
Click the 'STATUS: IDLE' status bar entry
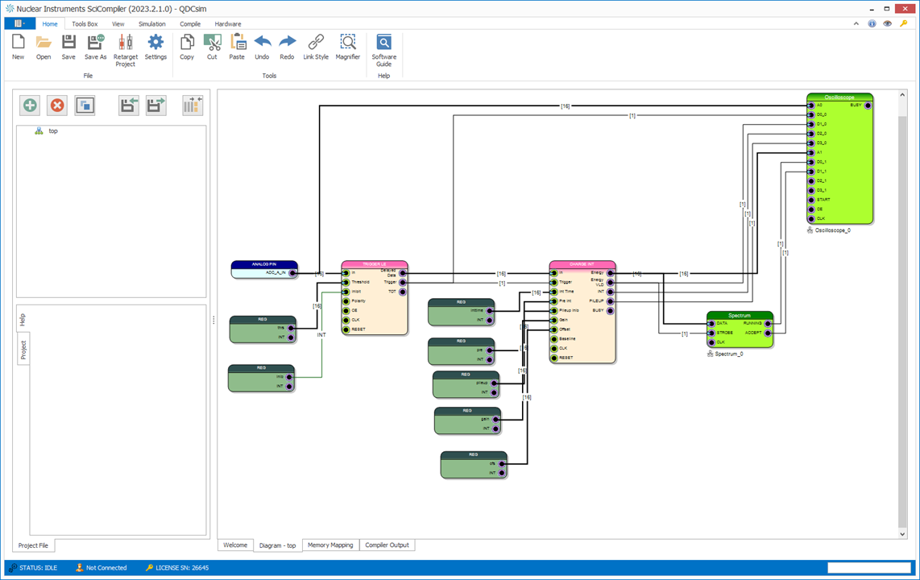[33, 568]
